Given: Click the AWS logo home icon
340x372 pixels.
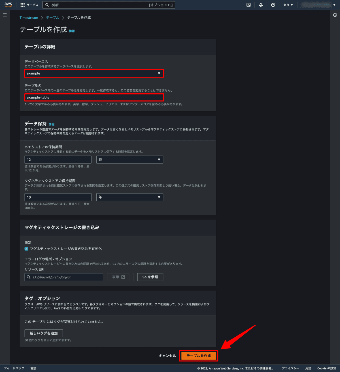Looking at the screenshot, I should (x=8, y=5).
